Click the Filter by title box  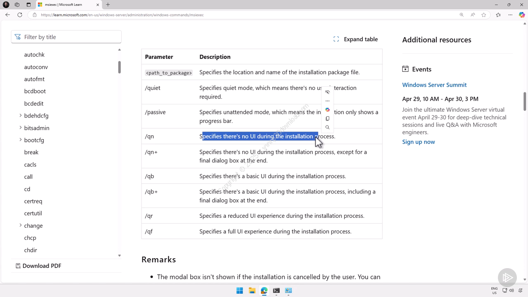pos(66,37)
